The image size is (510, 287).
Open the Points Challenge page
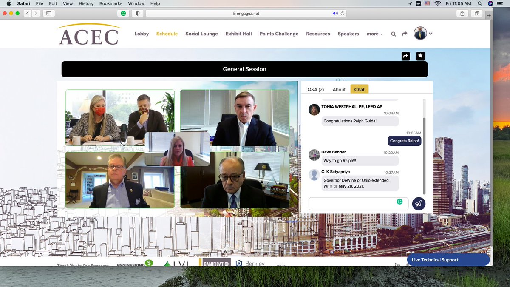tap(279, 34)
